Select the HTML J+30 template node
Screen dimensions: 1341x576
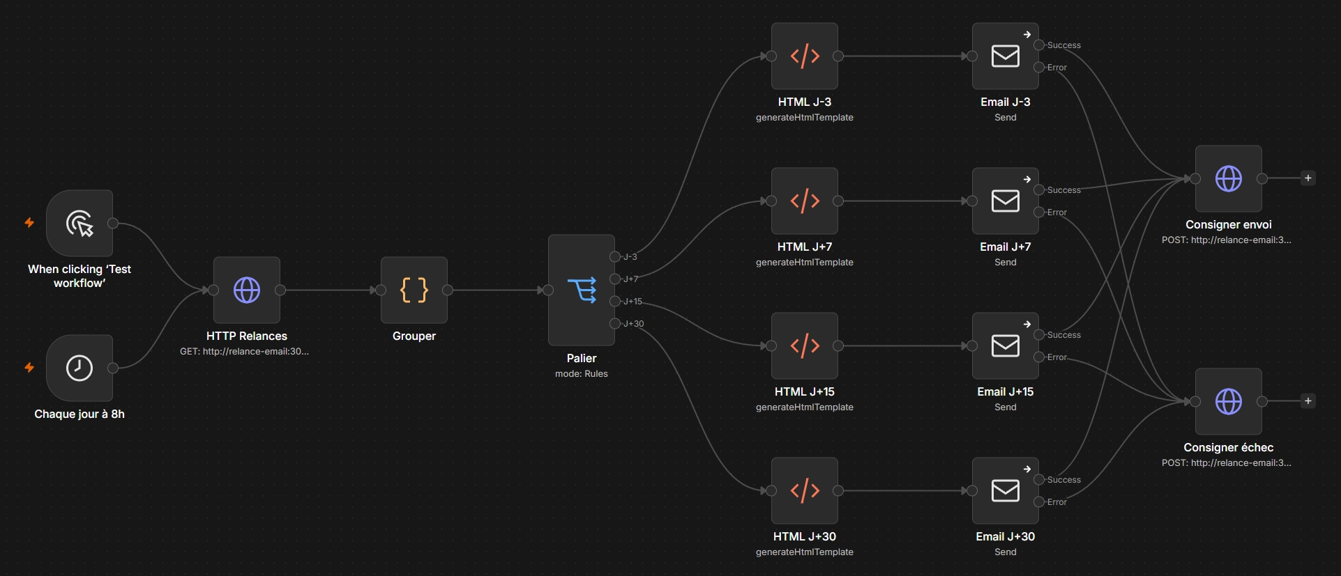tap(805, 490)
